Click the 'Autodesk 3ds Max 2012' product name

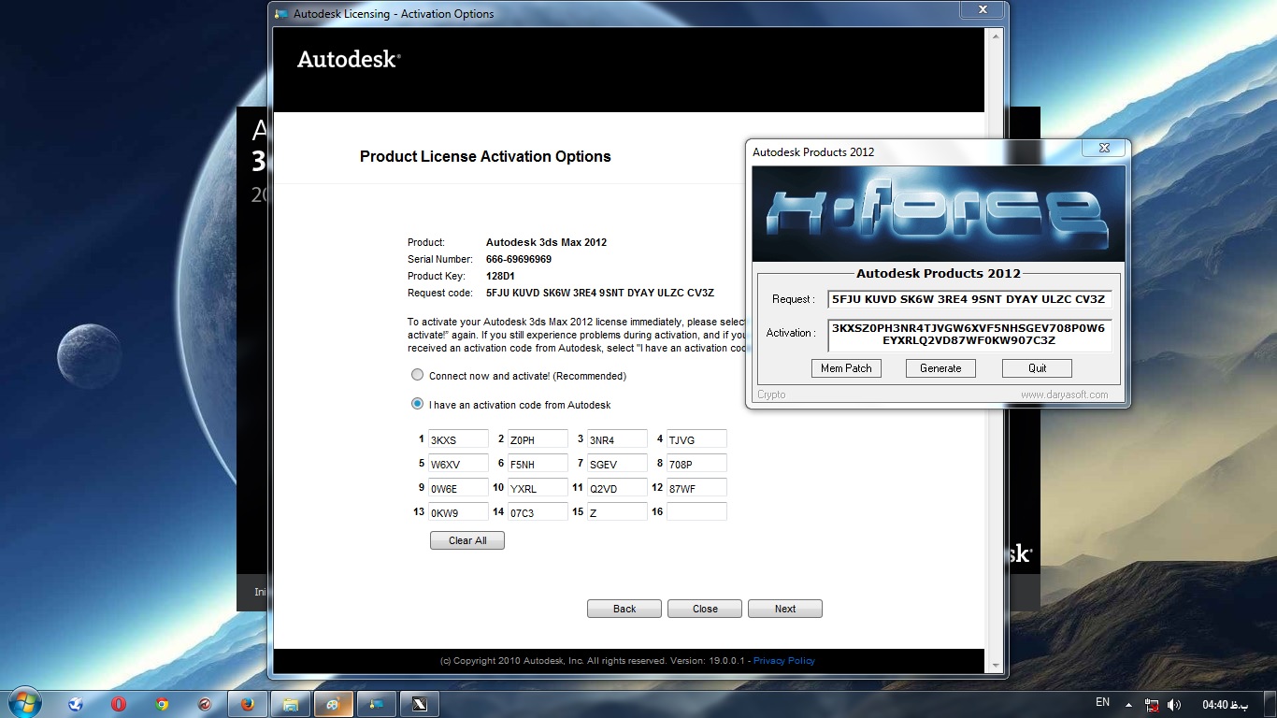546,242
